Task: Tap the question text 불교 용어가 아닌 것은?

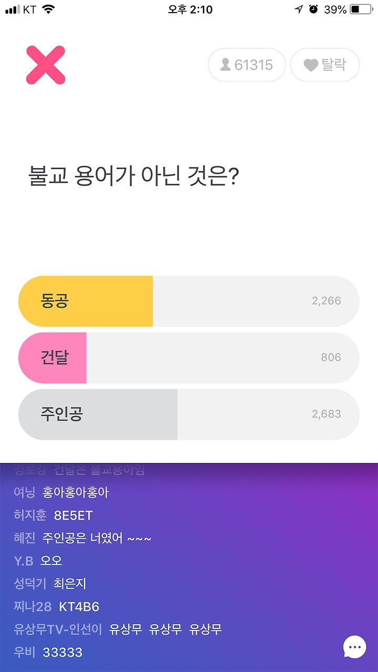Action: pyautogui.click(x=134, y=177)
